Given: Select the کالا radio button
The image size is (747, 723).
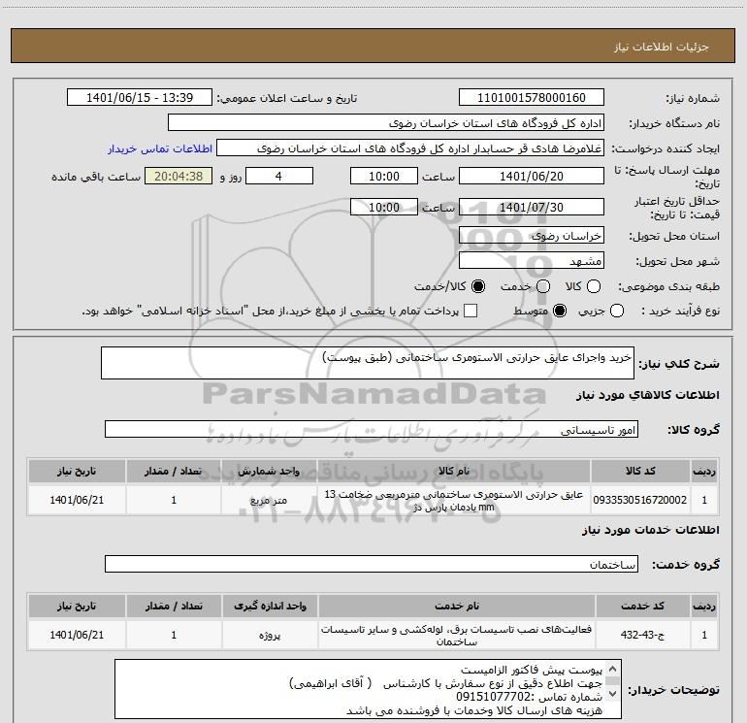Looking at the screenshot, I should tap(594, 286).
